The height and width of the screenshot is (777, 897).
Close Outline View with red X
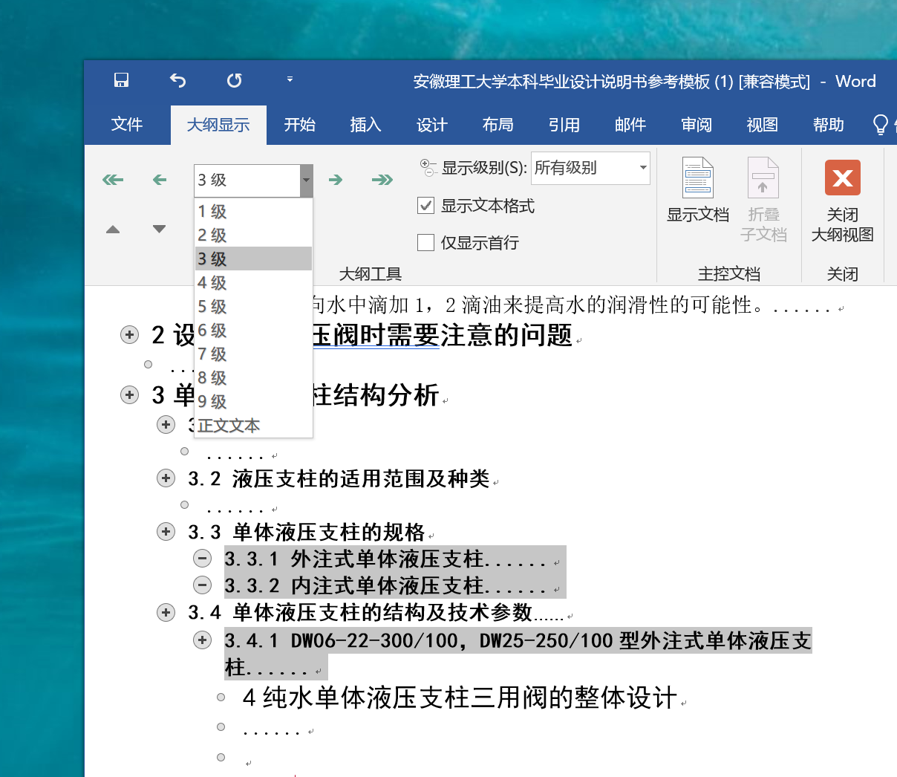tap(842, 178)
